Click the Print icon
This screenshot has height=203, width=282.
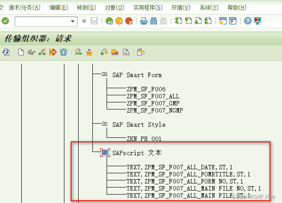pos(144,21)
